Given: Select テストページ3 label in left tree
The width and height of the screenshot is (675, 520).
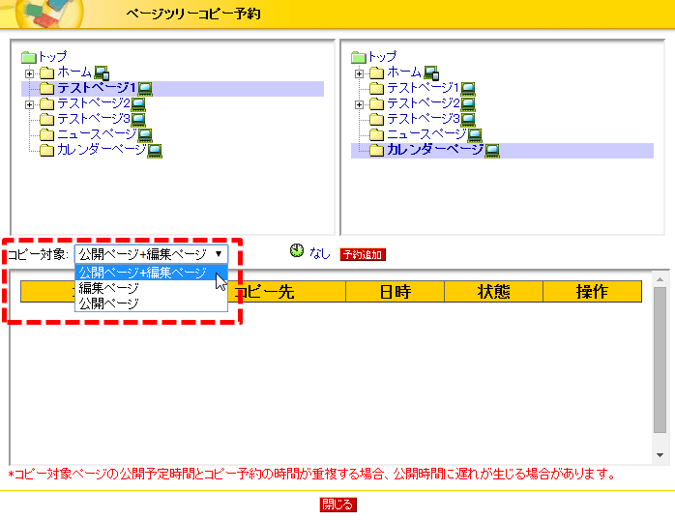Looking at the screenshot, I should (94, 118).
